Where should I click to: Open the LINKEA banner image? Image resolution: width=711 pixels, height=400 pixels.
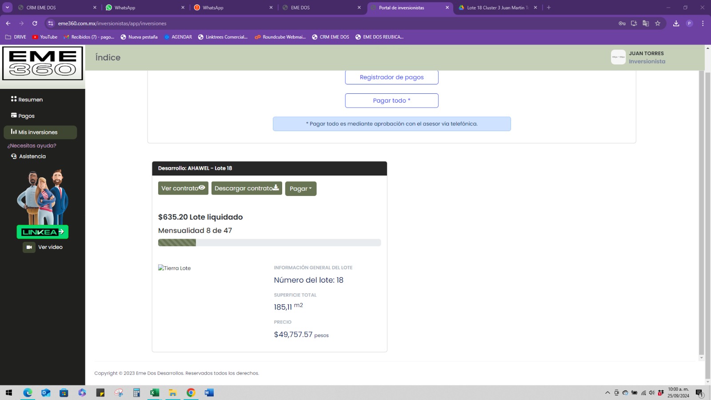point(43,204)
